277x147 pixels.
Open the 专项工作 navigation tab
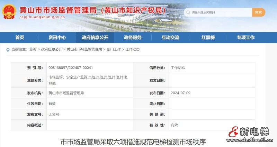pyautogui.click(x=246, y=38)
